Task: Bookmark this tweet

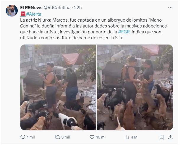Action: 161,137
